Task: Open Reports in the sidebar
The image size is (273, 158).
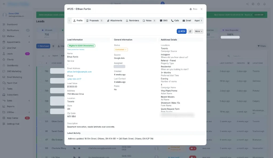Action: coord(11,106)
